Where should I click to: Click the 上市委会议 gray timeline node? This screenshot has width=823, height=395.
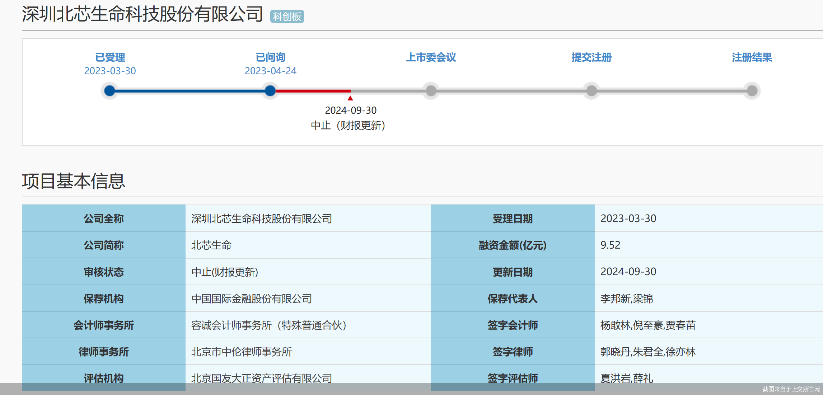(431, 91)
